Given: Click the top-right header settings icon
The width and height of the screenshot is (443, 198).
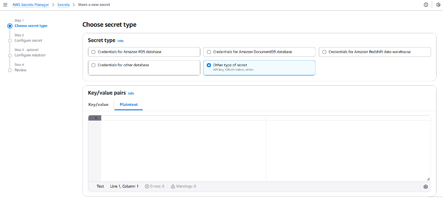Looking at the screenshot, I should coord(438,4).
